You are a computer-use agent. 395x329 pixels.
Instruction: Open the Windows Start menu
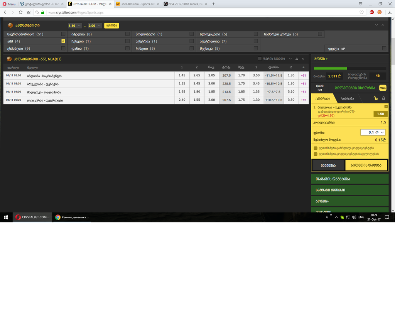coord(6,217)
